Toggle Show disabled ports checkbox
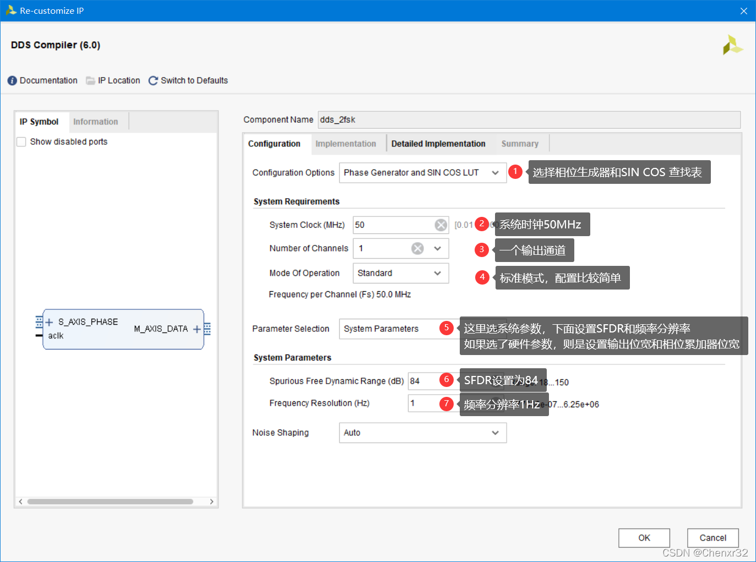Image resolution: width=756 pixels, height=562 pixels. coord(21,142)
